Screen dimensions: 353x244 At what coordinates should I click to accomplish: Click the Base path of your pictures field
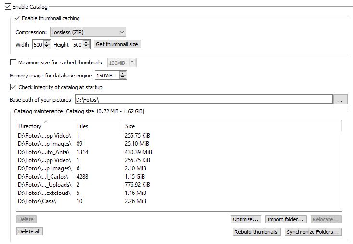(202, 100)
